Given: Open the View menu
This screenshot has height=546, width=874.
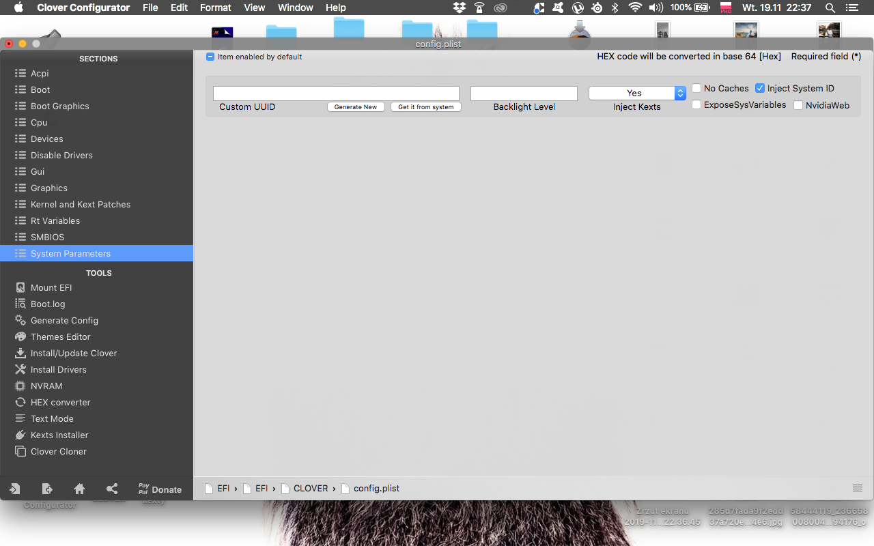Looking at the screenshot, I should pos(255,8).
